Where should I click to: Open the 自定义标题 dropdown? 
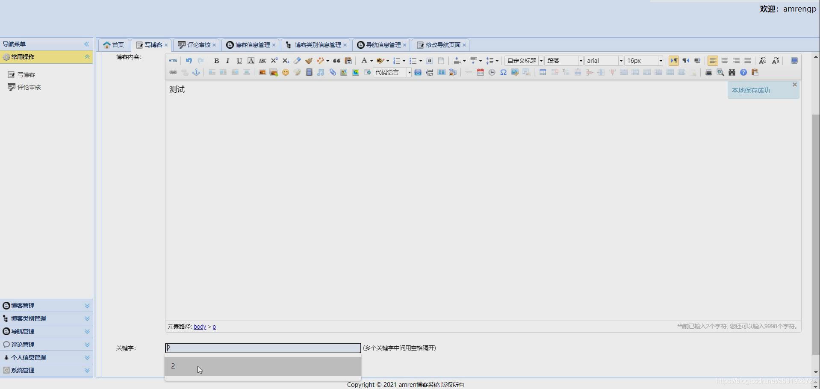(x=524, y=61)
